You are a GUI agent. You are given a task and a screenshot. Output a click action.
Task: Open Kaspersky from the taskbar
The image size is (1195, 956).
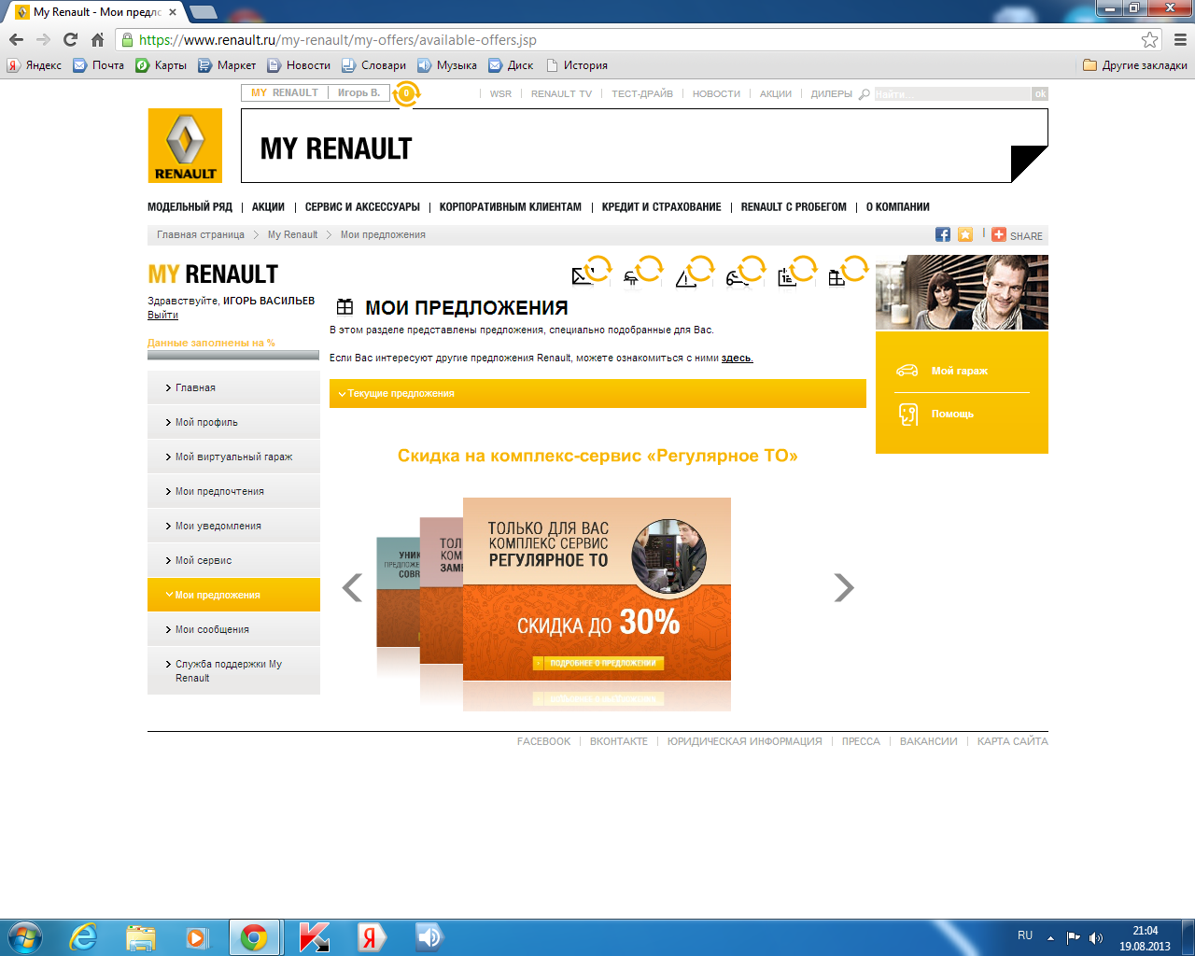[314, 937]
